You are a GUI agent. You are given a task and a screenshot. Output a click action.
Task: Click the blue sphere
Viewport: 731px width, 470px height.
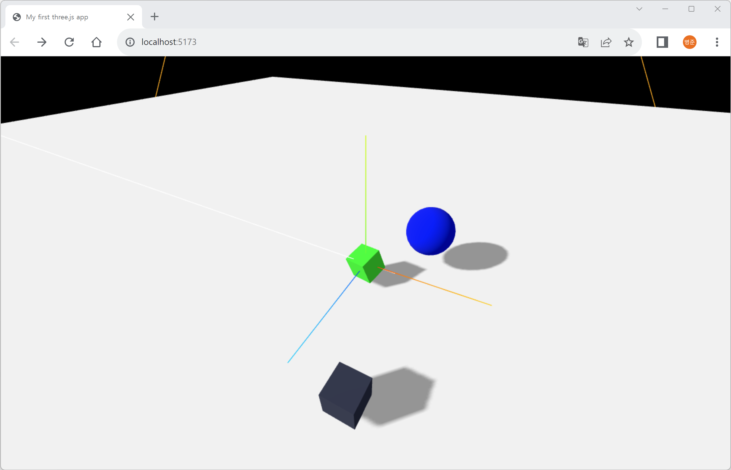coord(430,231)
